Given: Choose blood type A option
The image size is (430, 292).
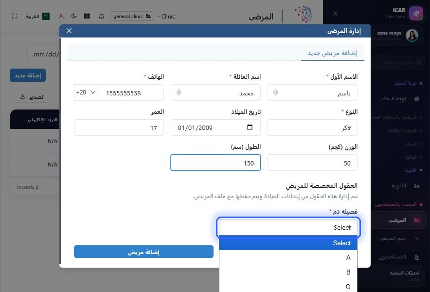Looking at the screenshot, I should (288, 258).
